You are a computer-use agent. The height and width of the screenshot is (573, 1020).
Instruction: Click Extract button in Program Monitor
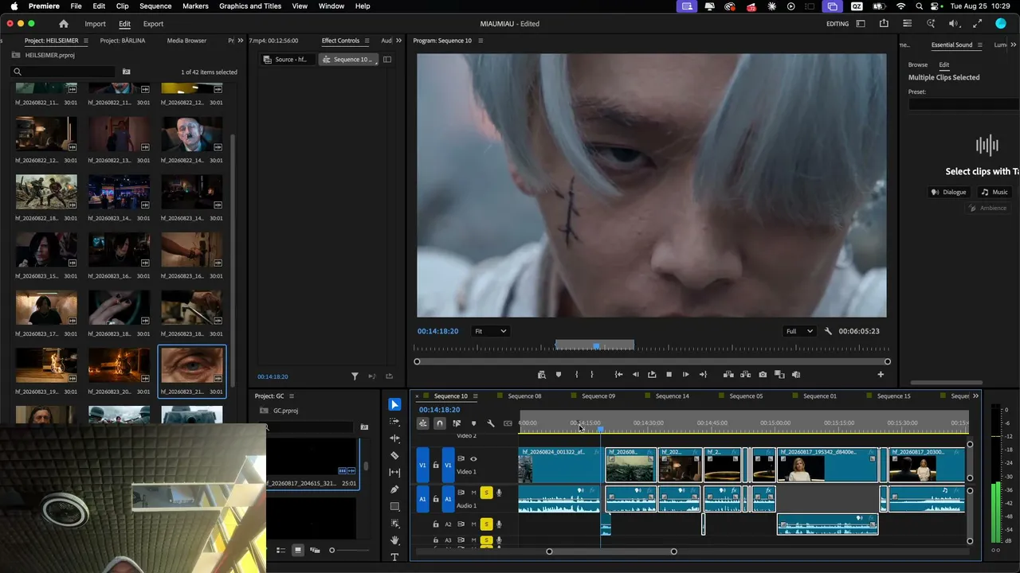pyautogui.click(x=746, y=374)
